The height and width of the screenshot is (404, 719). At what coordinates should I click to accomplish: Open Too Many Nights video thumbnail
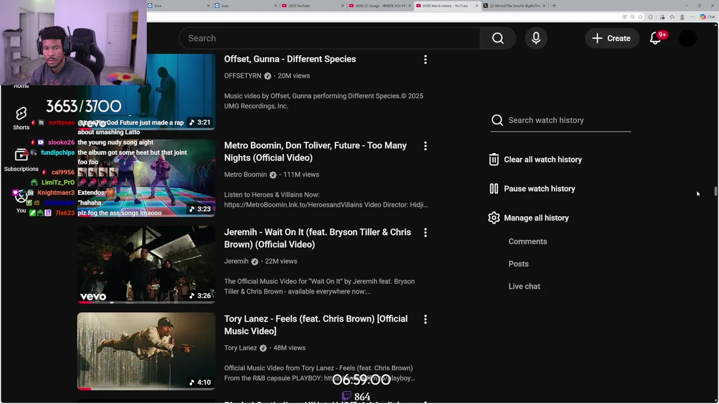[146, 178]
